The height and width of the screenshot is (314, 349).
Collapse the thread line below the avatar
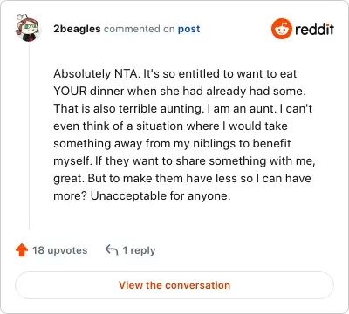pyautogui.click(x=29, y=136)
